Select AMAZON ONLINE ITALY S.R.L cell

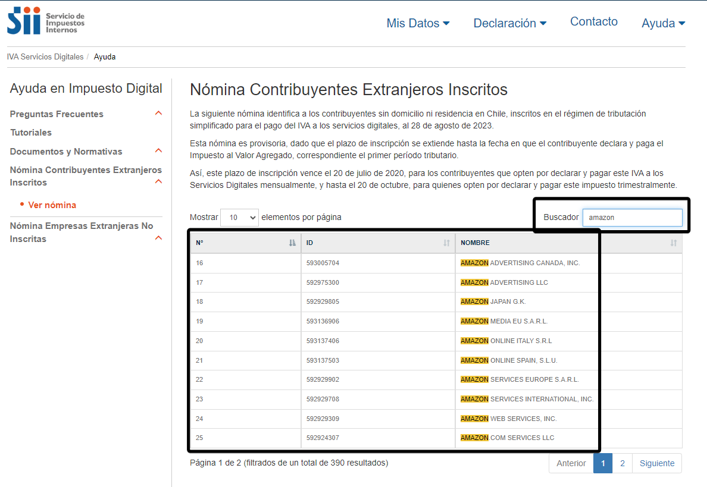[568, 341]
